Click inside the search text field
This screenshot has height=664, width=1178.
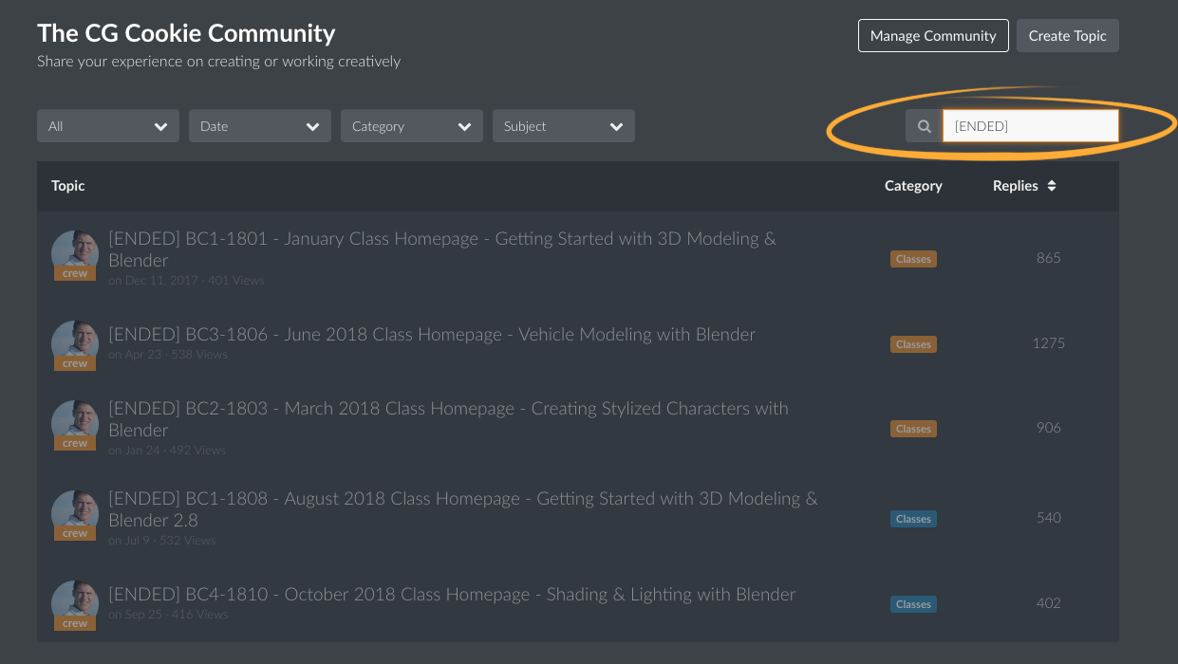pos(1030,124)
